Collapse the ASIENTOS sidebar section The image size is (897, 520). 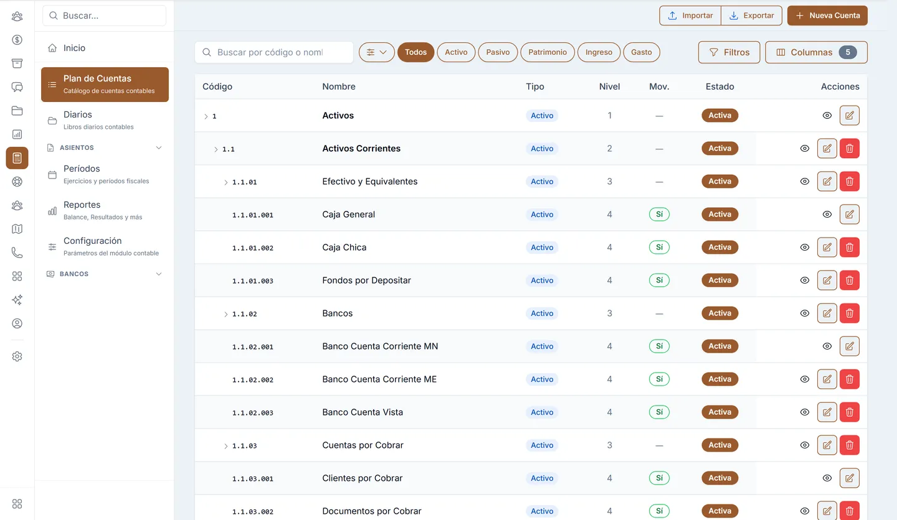click(x=158, y=148)
